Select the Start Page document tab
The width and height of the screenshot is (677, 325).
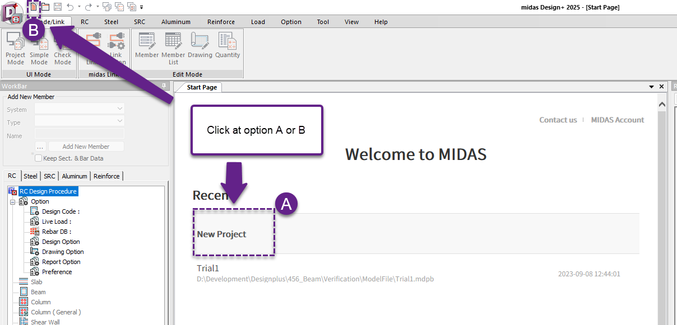[202, 87]
